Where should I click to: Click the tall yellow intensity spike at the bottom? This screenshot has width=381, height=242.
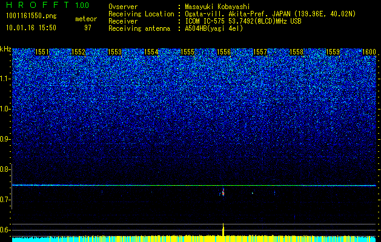(x=224, y=230)
